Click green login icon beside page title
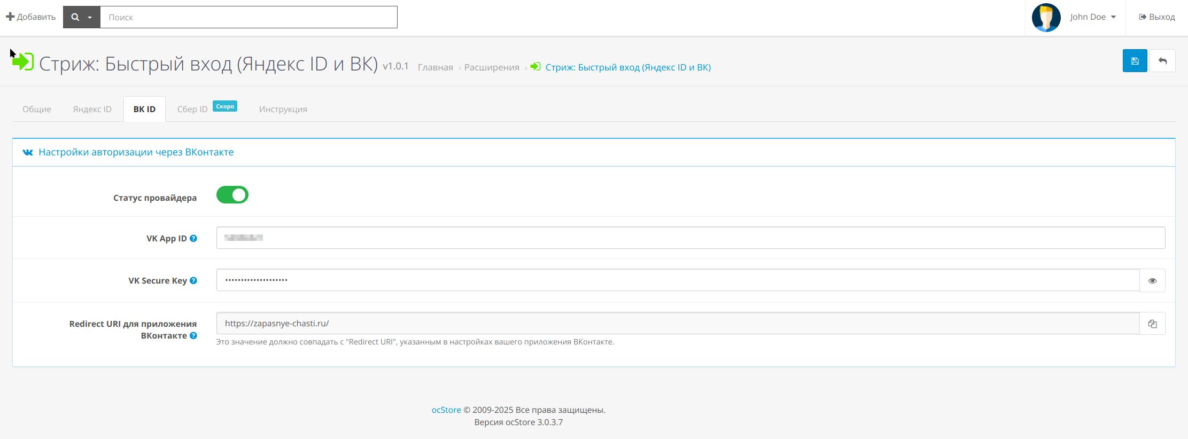 pos(23,62)
